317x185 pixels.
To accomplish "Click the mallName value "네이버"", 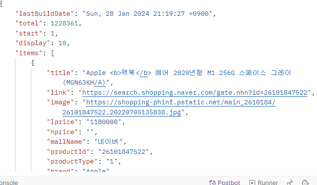I will pos(108,142).
